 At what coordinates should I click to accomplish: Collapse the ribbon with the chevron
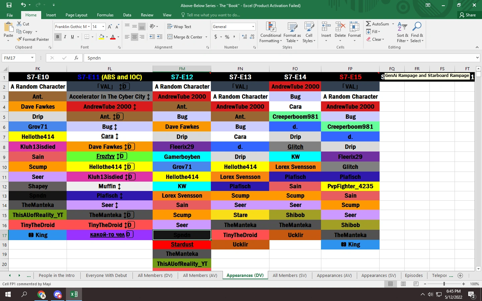click(x=477, y=47)
